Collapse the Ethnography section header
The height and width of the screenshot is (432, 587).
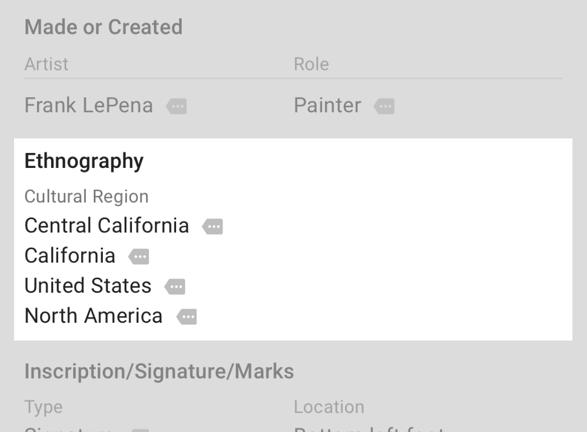[x=84, y=161]
